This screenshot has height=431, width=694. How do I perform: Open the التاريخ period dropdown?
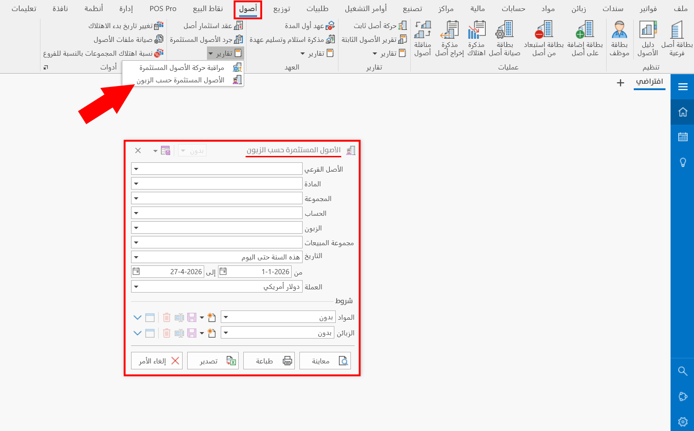pos(136,257)
